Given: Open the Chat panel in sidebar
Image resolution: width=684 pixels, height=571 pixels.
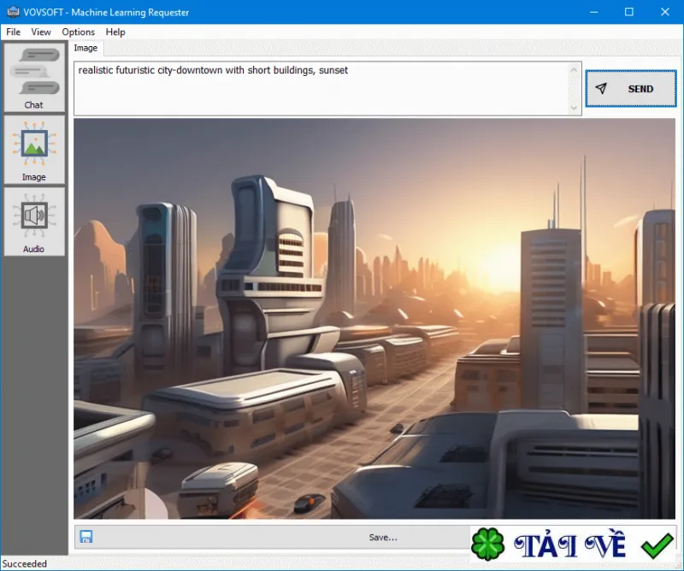Looking at the screenshot, I should coord(34,77).
